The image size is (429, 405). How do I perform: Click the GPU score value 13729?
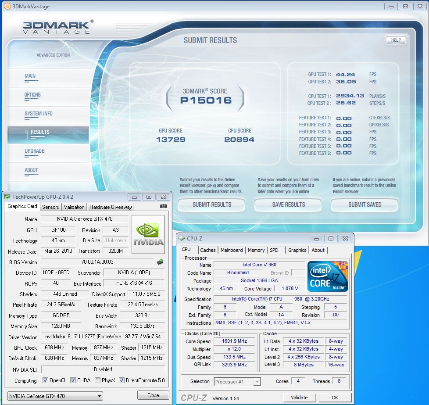click(171, 140)
